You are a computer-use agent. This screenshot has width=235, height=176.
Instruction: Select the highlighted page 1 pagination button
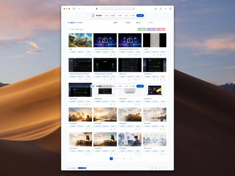tap(111, 158)
